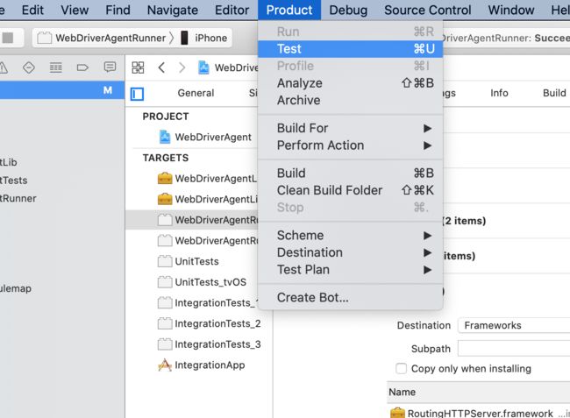The height and width of the screenshot is (418, 570).
Task: Click the selected navigator row marked M
Action: [62, 90]
